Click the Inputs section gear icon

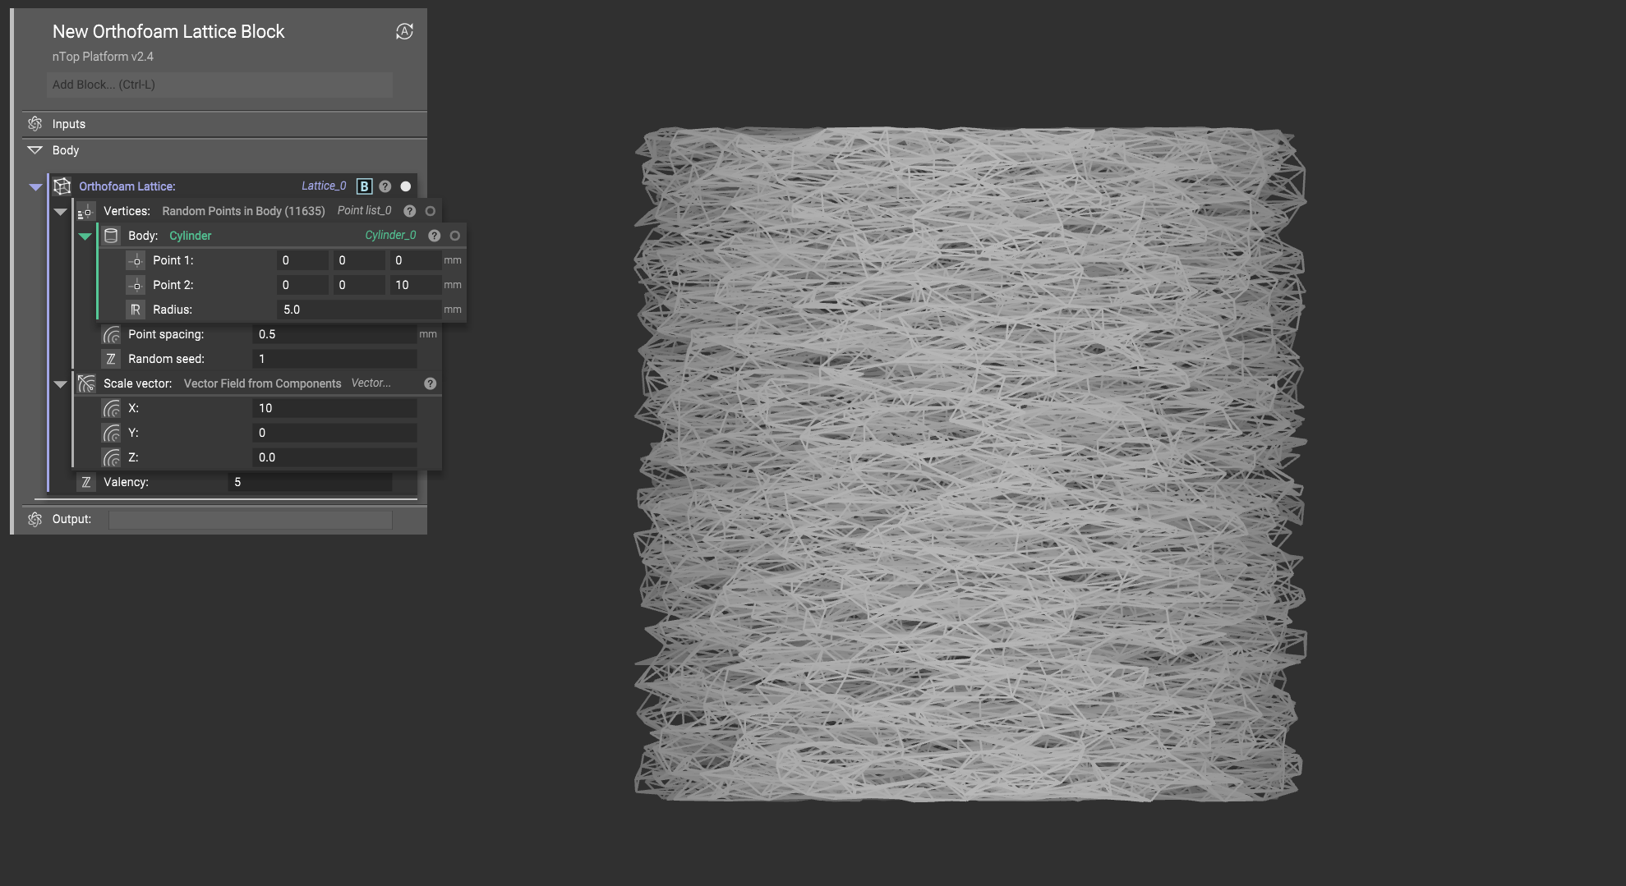pyautogui.click(x=35, y=124)
